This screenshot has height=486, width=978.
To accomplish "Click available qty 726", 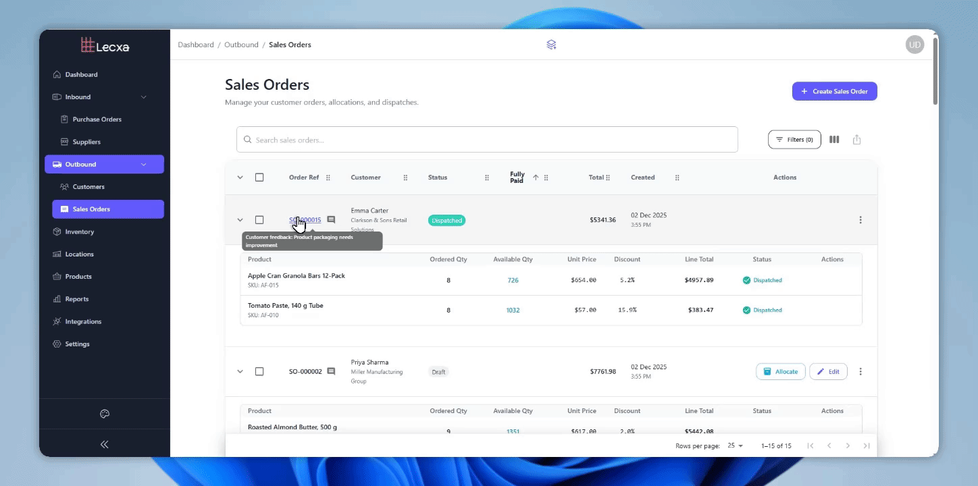I will click(x=513, y=280).
